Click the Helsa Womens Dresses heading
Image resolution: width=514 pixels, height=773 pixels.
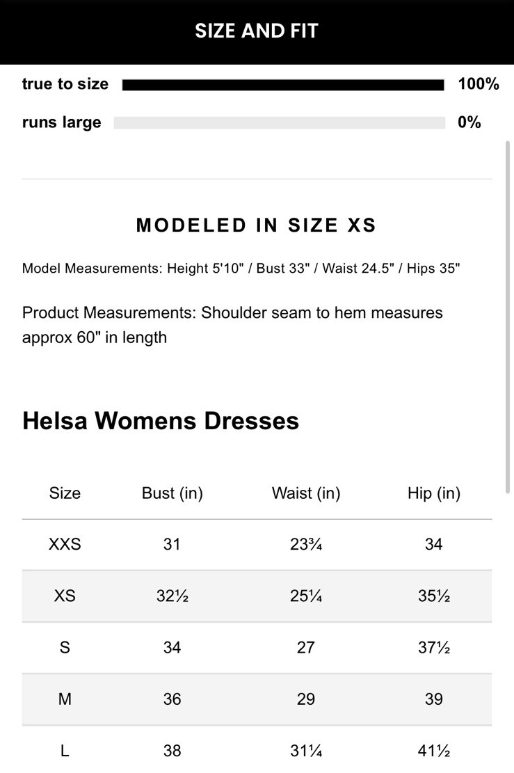[x=161, y=421]
